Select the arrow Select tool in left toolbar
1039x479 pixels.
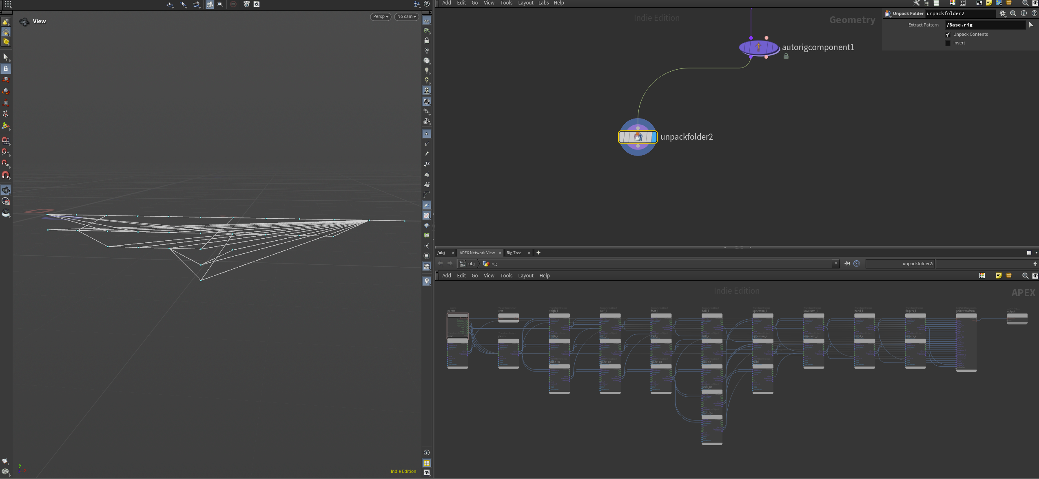click(x=6, y=57)
